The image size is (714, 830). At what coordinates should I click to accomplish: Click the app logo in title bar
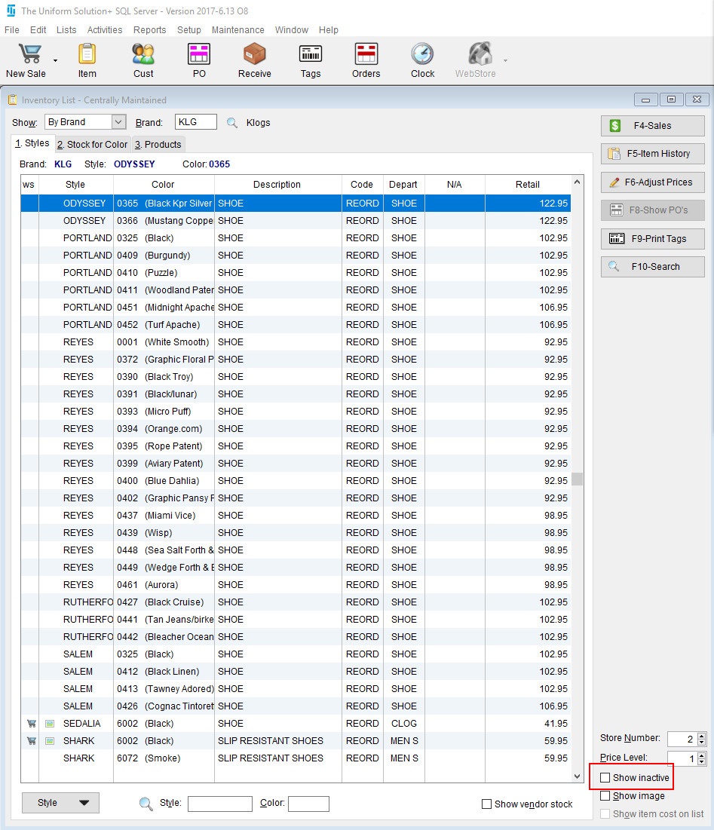coord(11,11)
